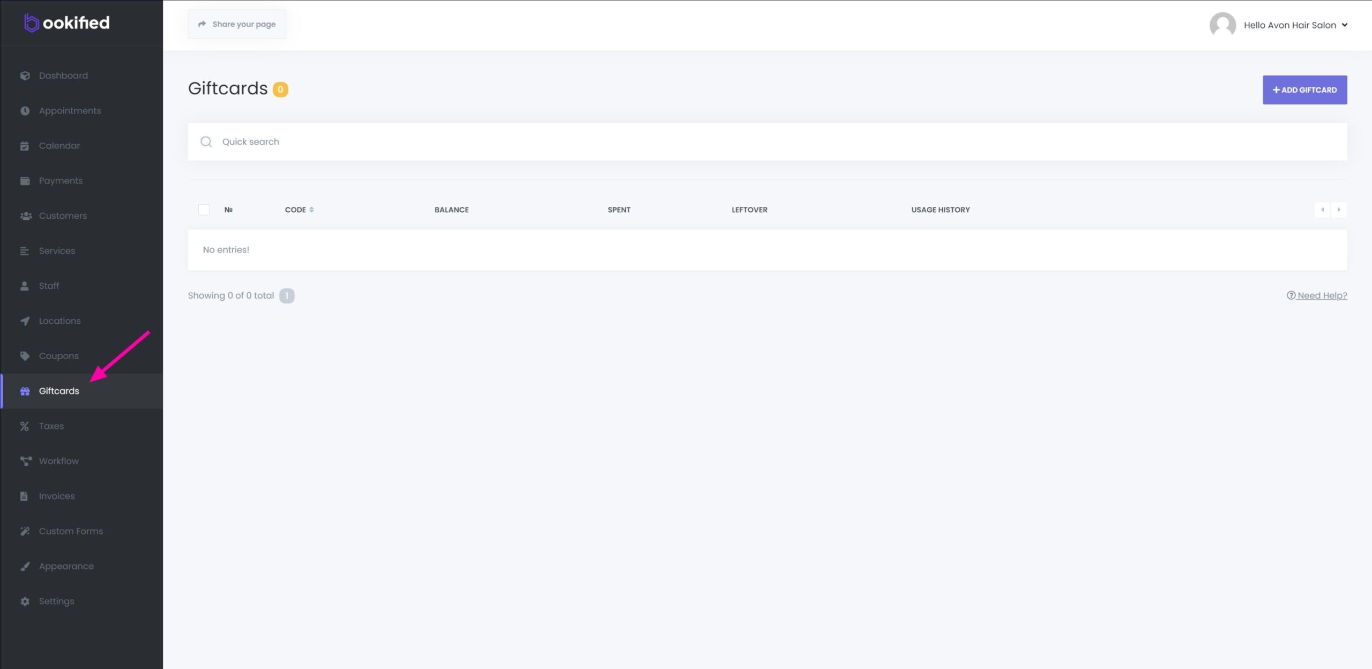This screenshot has width=1372, height=669.
Task: Go to Locations
Action: (81, 321)
